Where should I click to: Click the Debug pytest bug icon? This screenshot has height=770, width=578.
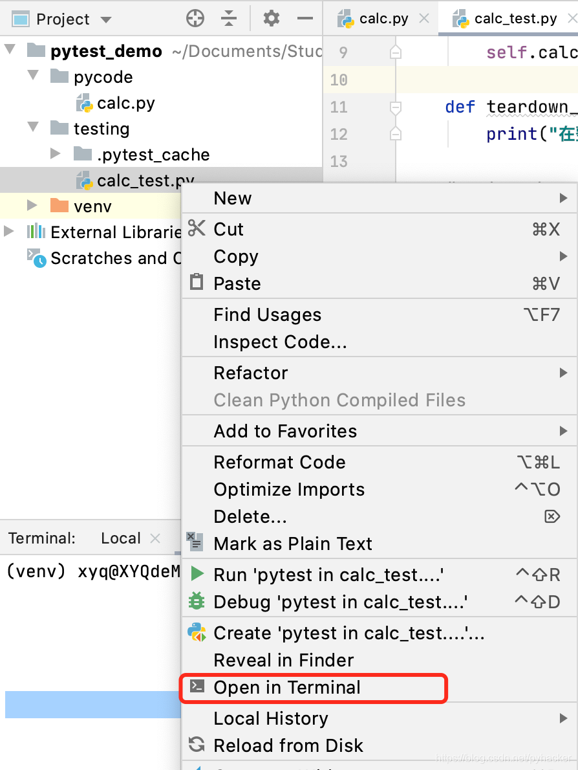197,601
